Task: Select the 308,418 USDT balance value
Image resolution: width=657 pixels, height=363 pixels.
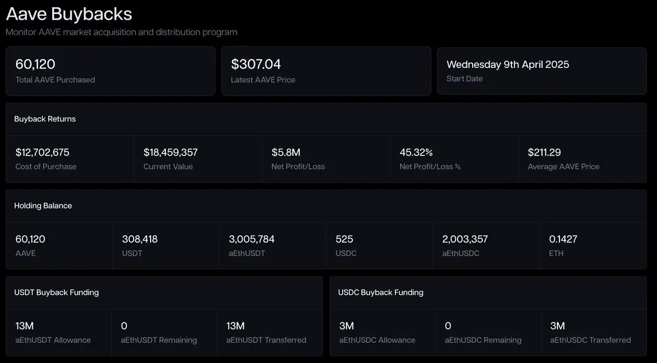Action: pos(140,239)
